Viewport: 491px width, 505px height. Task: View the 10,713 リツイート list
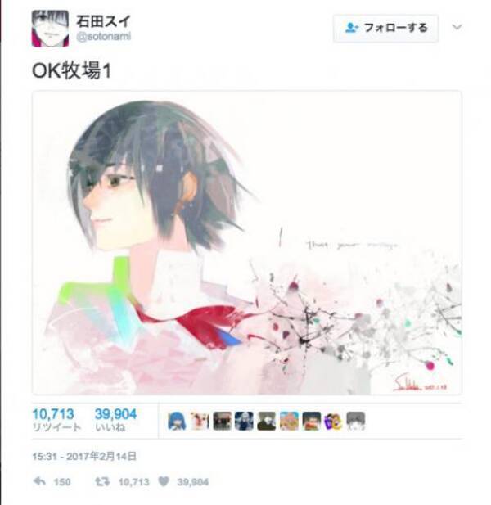click(56, 421)
